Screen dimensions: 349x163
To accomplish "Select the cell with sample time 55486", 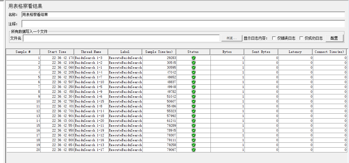I will click(159, 106).
